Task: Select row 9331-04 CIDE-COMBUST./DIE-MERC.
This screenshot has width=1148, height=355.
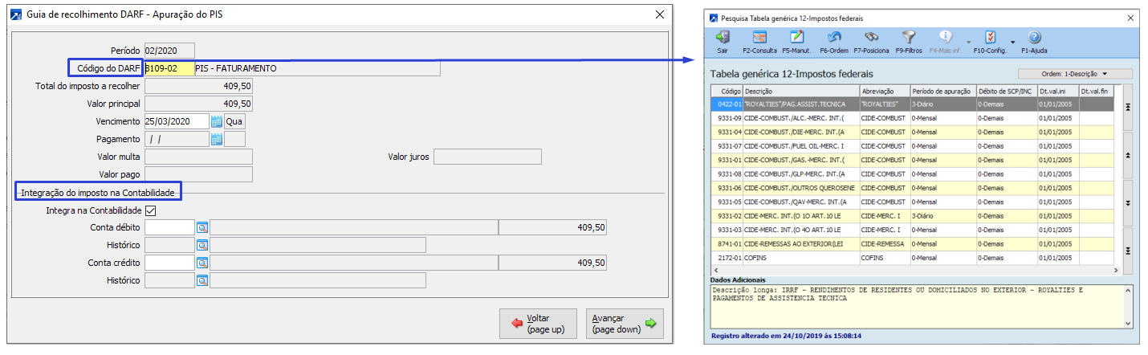Action: (x=912, y=131)
